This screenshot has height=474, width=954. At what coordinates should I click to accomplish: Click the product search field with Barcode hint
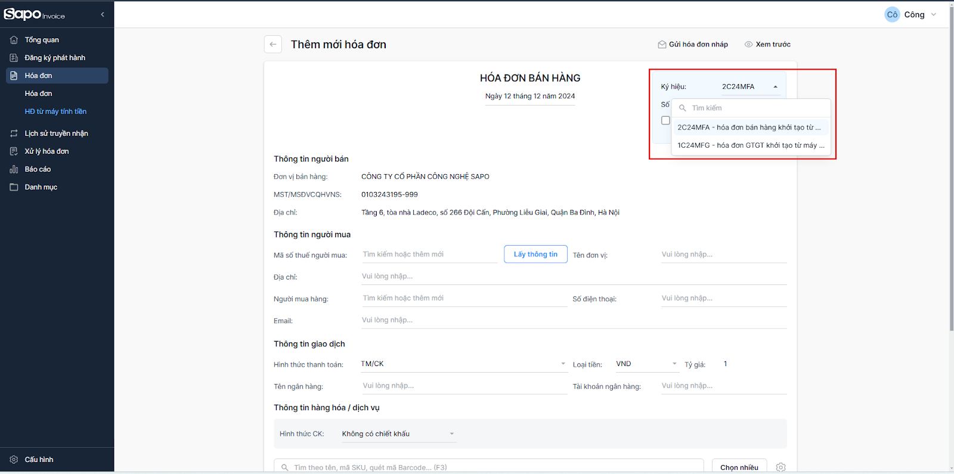(x=489, y=467)
